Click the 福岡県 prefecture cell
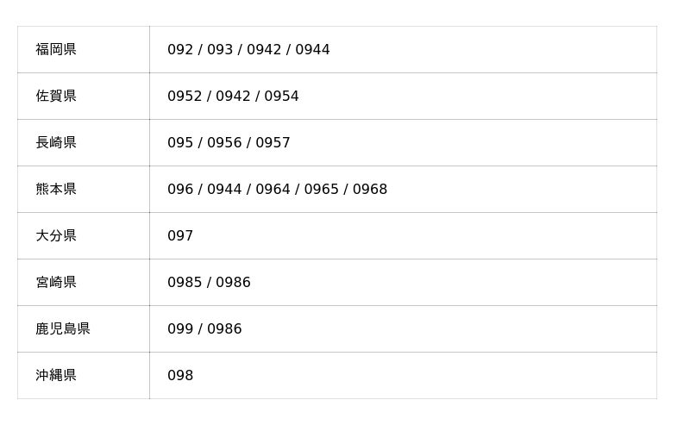690x425 pixels. pos(56,50)
